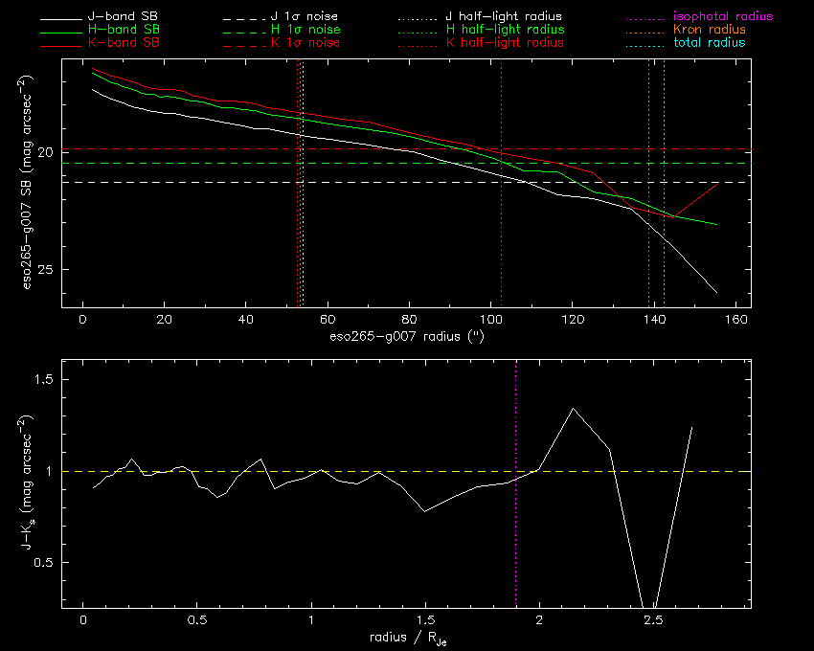This screenshot has height=651, width=814.
Task: Click the J-band SB legend label
Action: tap(123, 16)
